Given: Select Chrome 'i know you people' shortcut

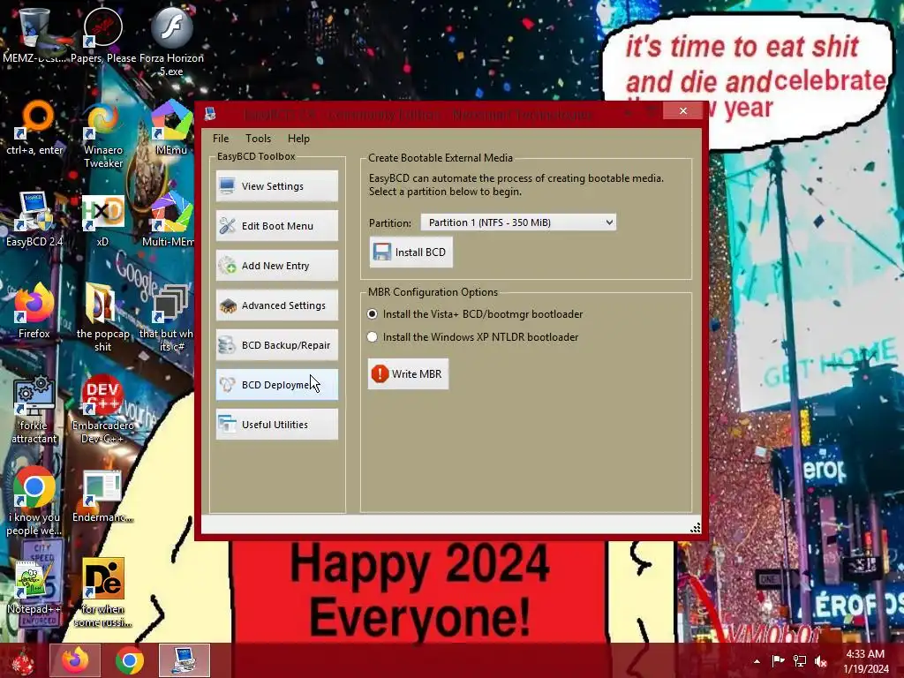Looking at the screenshot, I should point(34,501).
